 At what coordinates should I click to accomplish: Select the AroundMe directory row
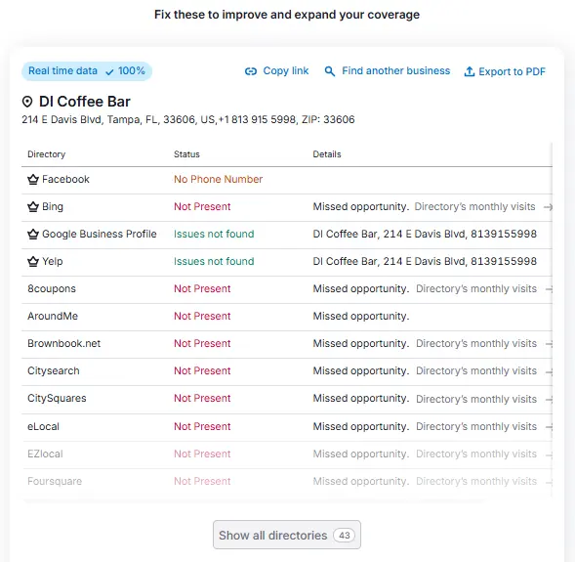[x=287, y=317]
